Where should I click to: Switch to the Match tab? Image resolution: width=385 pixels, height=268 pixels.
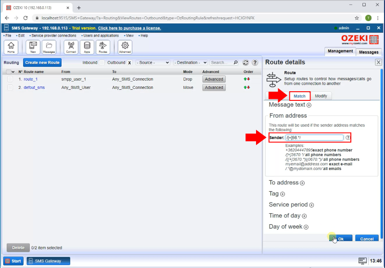tap(299, 96)
